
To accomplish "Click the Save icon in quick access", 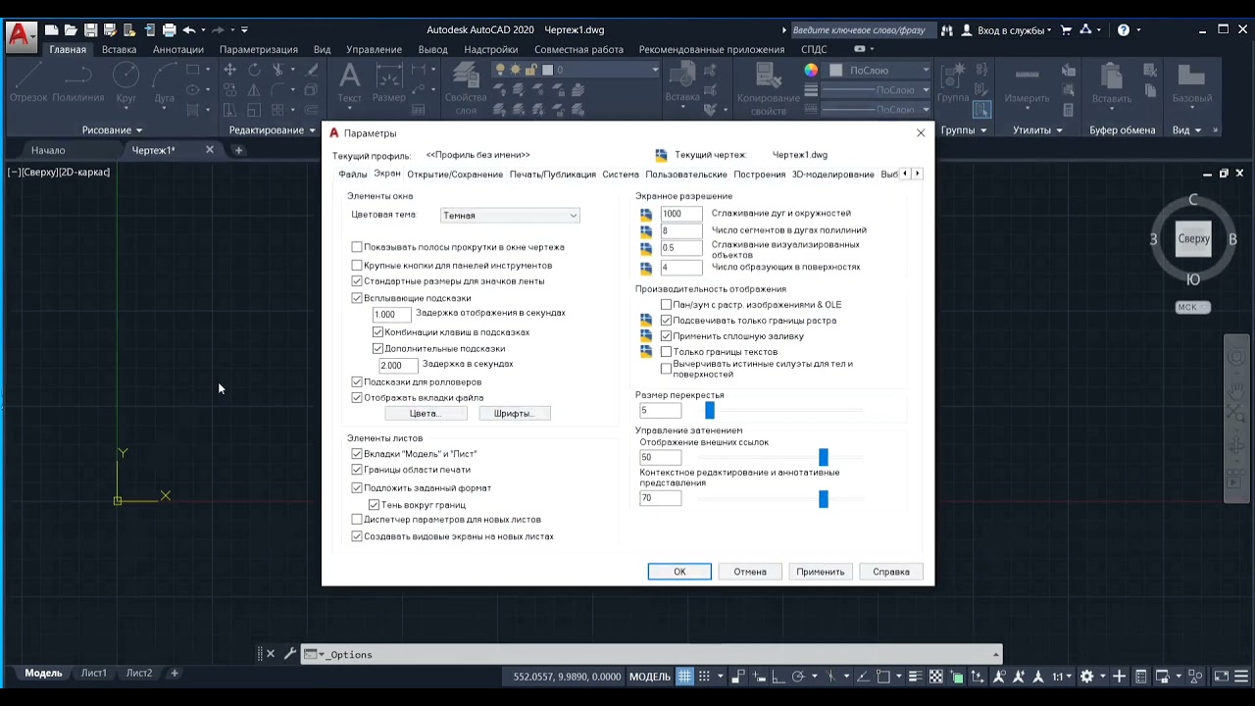I will click(90, 30).
